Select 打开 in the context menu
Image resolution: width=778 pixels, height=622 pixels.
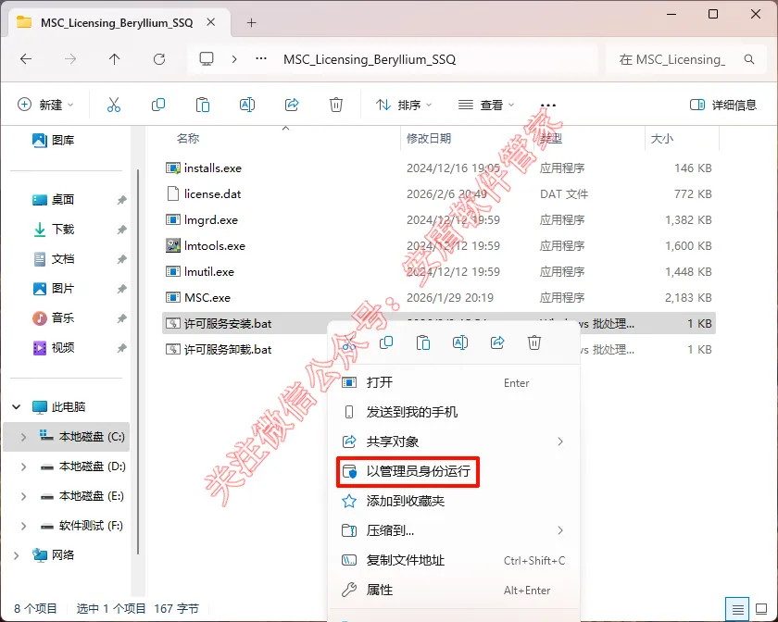click(454, 382)
